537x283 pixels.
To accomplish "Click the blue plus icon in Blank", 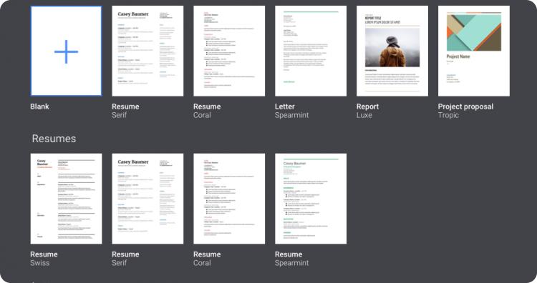I will pyautogui.click(x=66, y=51).
